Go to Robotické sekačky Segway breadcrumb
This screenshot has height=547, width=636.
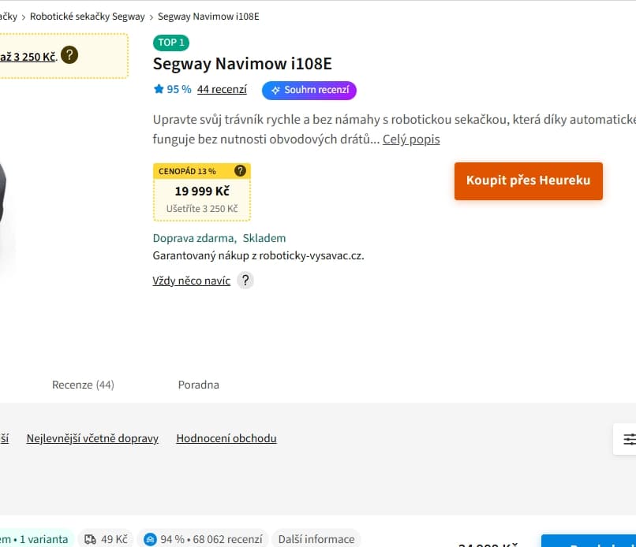(x=88, y=17)
